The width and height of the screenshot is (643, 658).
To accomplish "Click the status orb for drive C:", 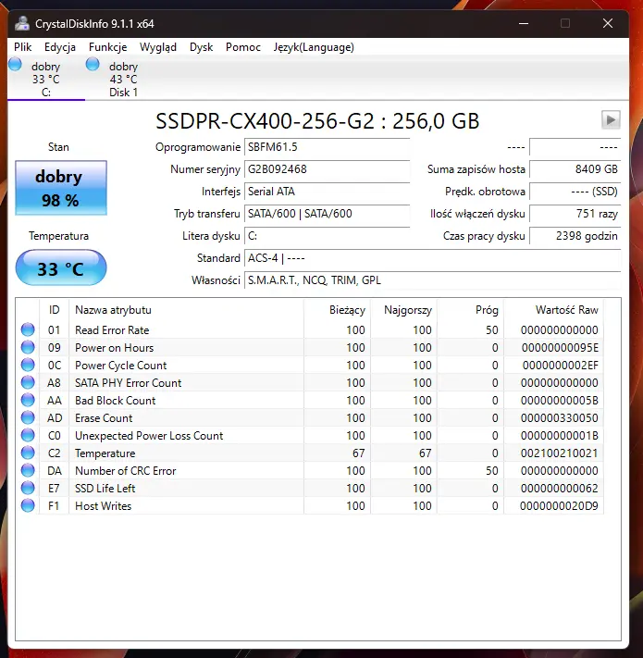I will [15, 64].
